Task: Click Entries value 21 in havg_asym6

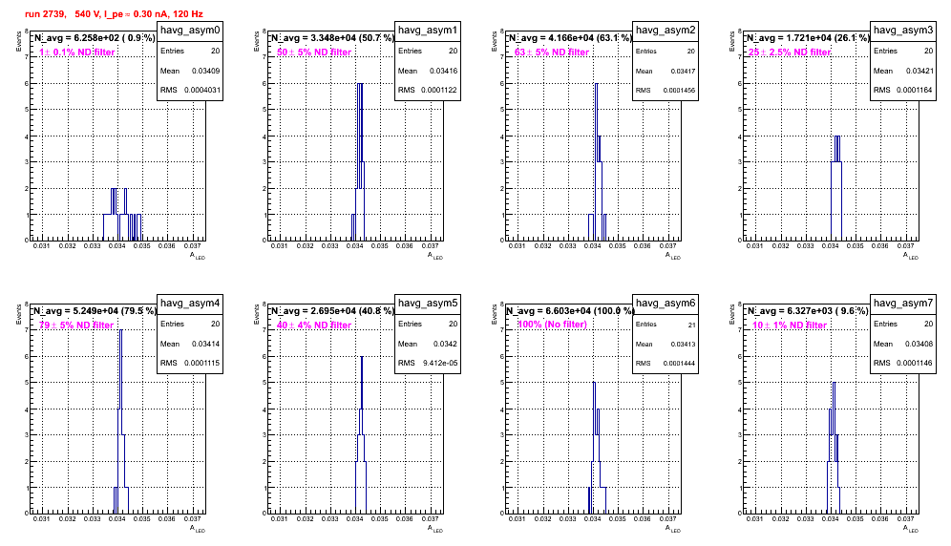Action: 691,325
